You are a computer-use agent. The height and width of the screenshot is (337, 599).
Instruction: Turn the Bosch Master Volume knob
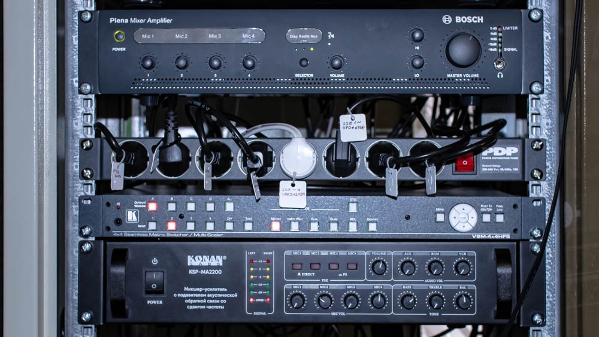(x=463, y=50)
